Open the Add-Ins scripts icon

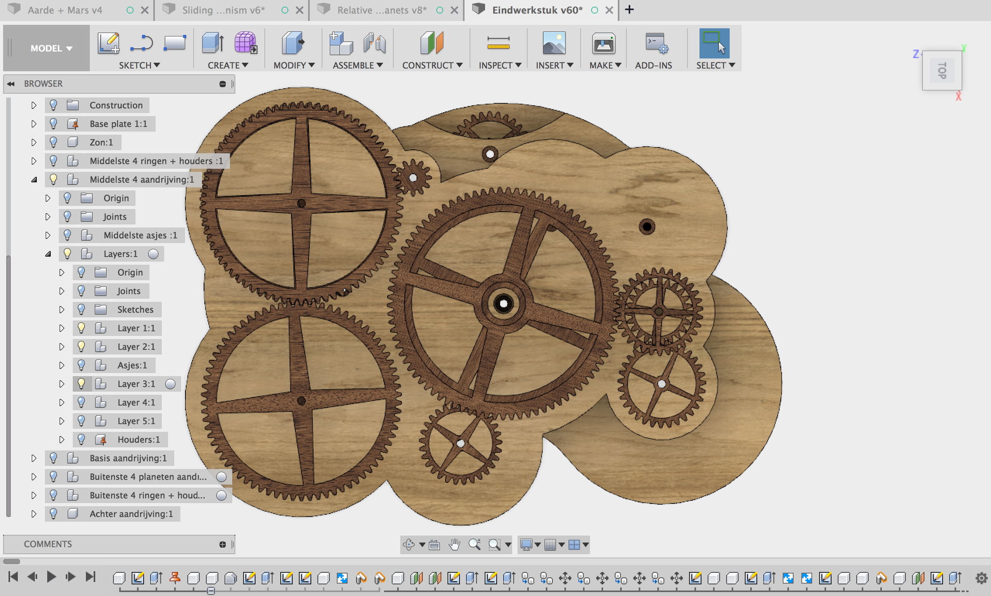coord(657,43)
